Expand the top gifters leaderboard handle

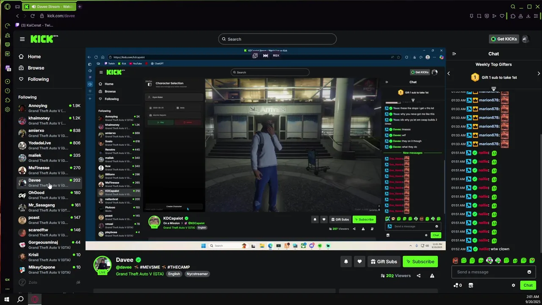(x=494, y=89)
